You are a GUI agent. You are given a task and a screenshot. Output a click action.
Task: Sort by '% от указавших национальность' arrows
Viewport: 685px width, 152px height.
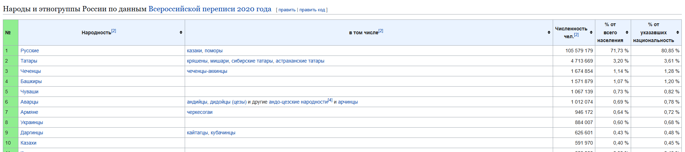pos(678,33)
